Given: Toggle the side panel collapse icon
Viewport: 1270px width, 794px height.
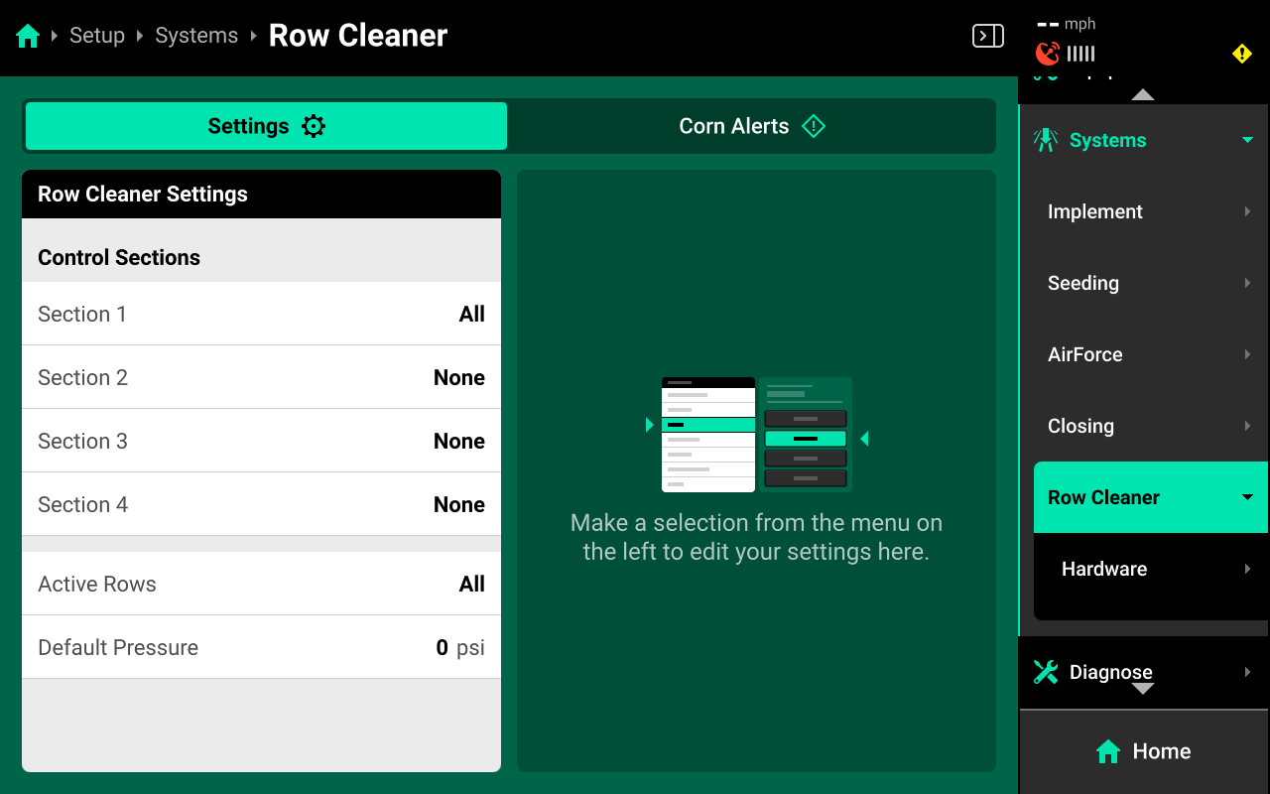Looking at the screenshot, I should point(987,37).
